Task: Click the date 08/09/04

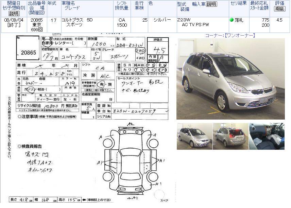Action: (x=14, y=20)
